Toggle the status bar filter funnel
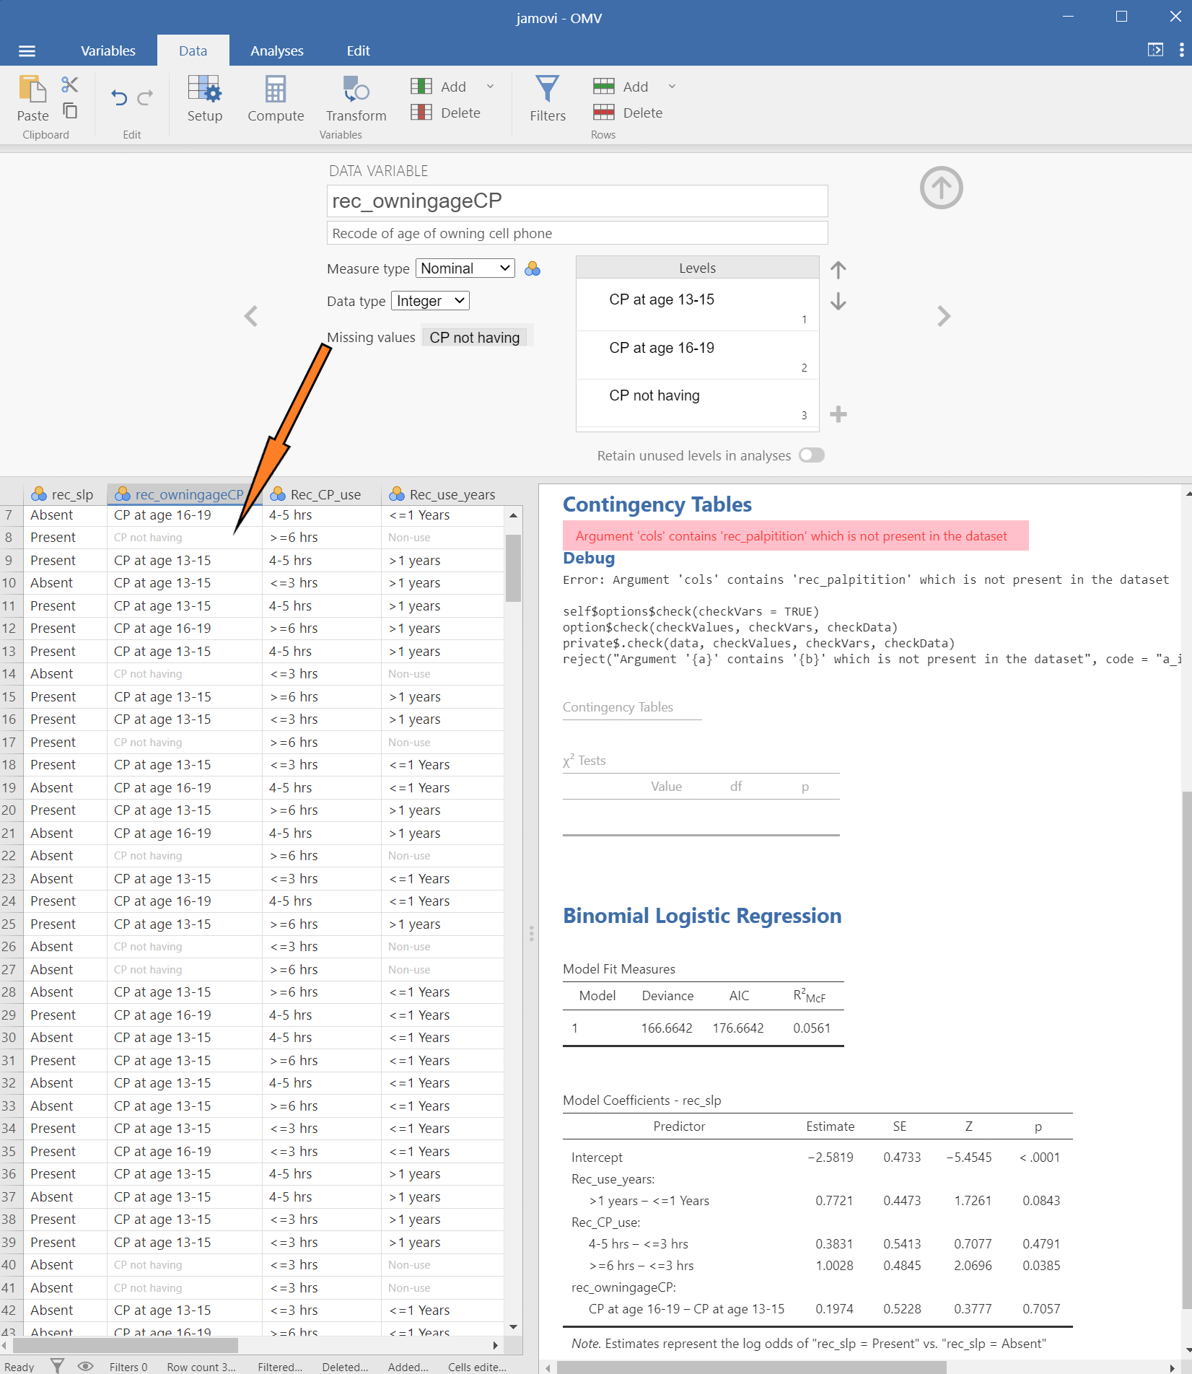1192x1374 pixels. pyautogui.click(x=57, y=1366)
